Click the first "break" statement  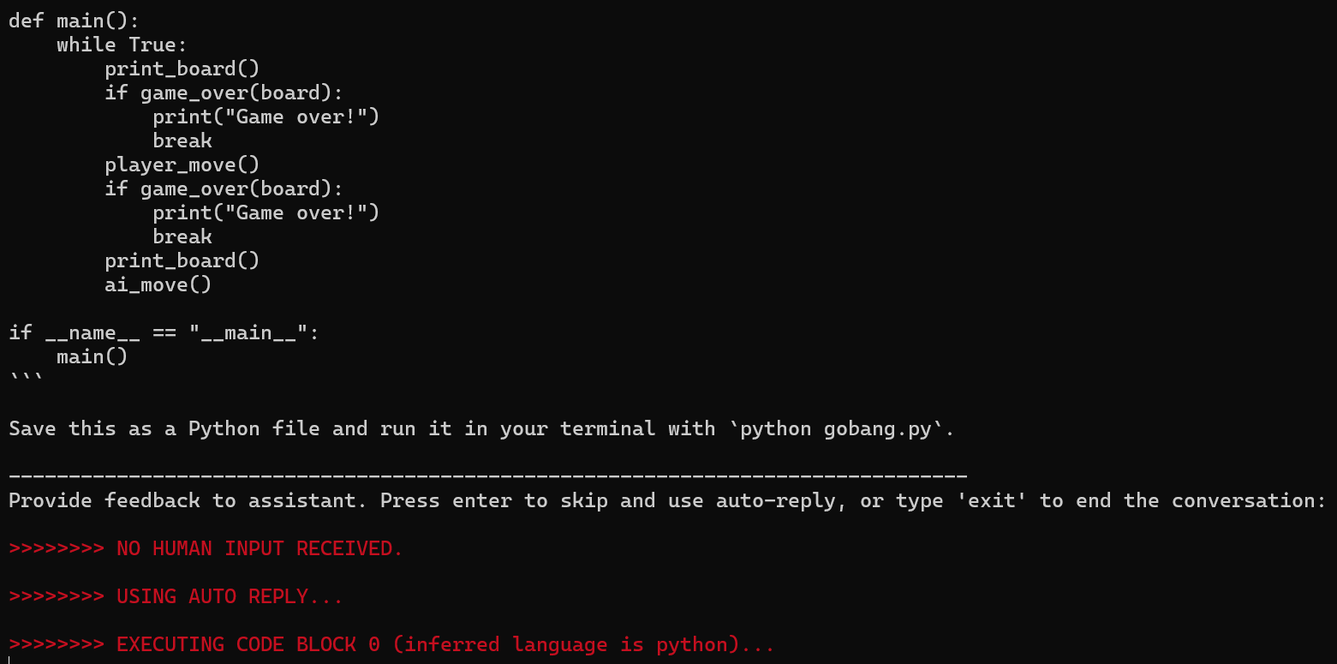pyautogui.click(x=182, y=141)
